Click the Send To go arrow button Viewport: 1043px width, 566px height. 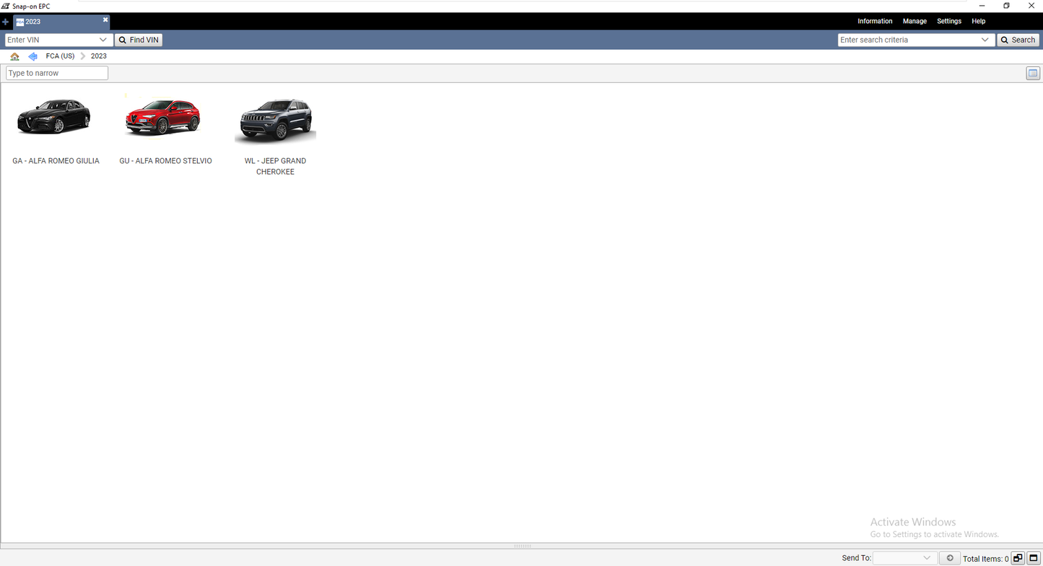(950, 558)
